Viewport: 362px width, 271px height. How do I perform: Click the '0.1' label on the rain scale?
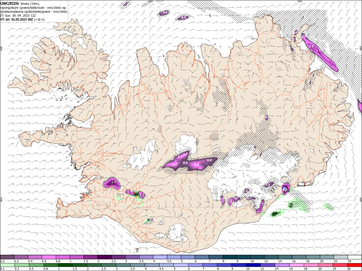2,269
